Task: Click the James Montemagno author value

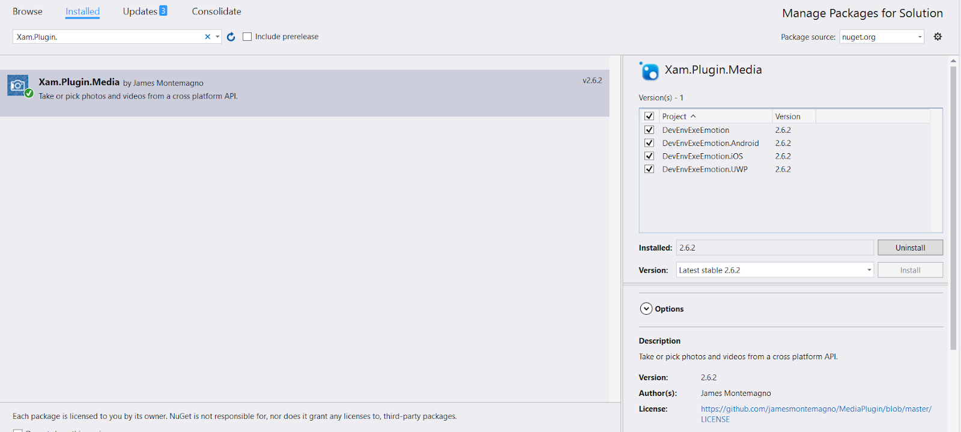Action: tap(736, 393)
